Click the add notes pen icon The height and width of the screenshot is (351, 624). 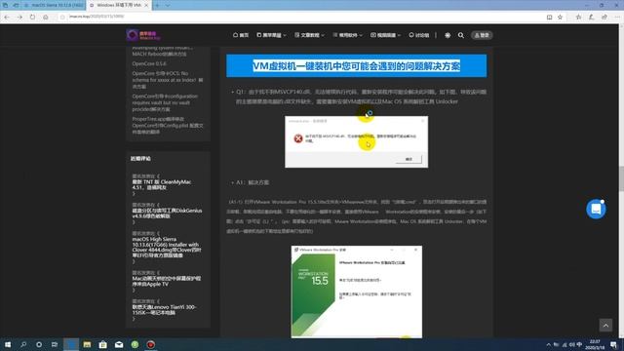tap(592, 18)
